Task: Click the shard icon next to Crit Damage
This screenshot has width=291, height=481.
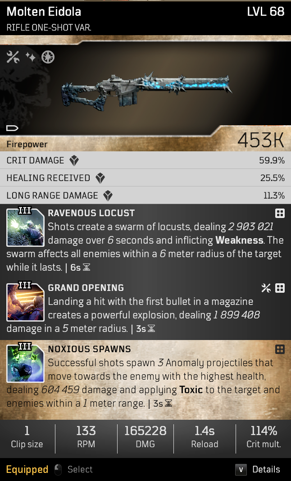Action: click(x=74, y=160)
